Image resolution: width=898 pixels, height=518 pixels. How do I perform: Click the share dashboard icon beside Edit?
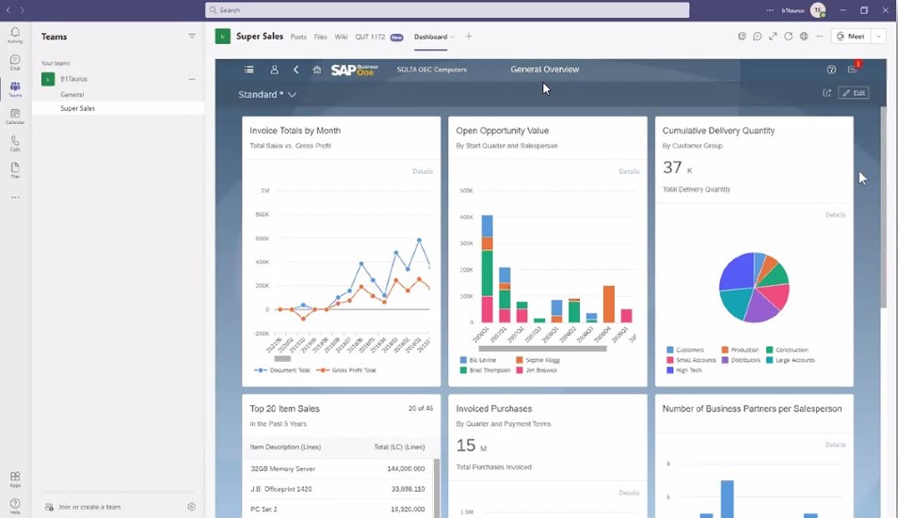click(826, 93)
